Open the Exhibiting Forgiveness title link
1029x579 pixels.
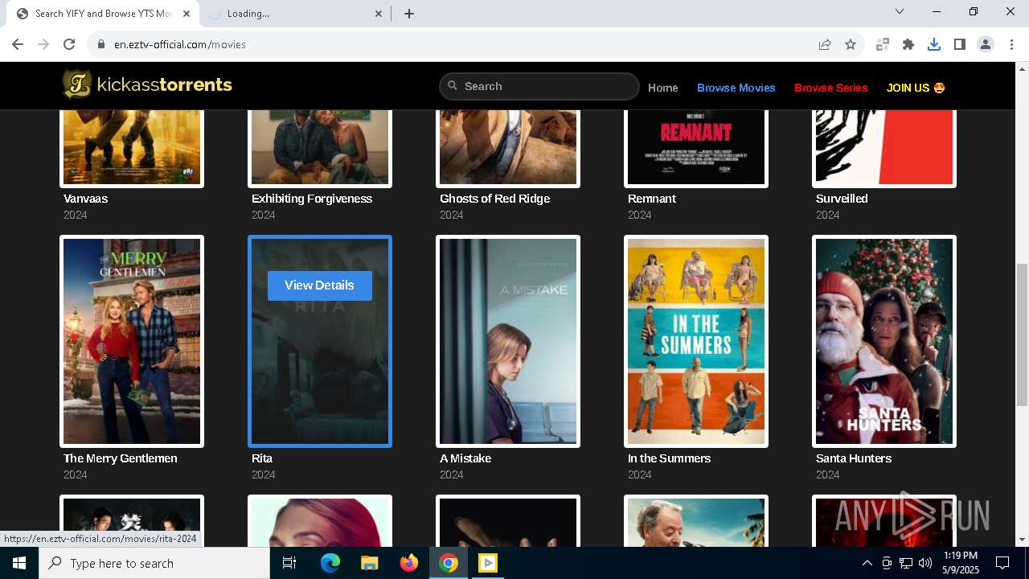tap(312, 199)
